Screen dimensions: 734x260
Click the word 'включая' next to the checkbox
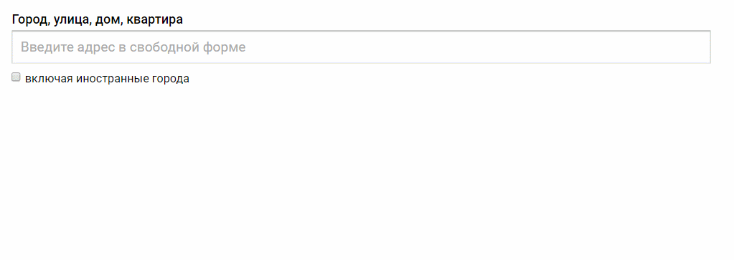[x=50, y=79]
